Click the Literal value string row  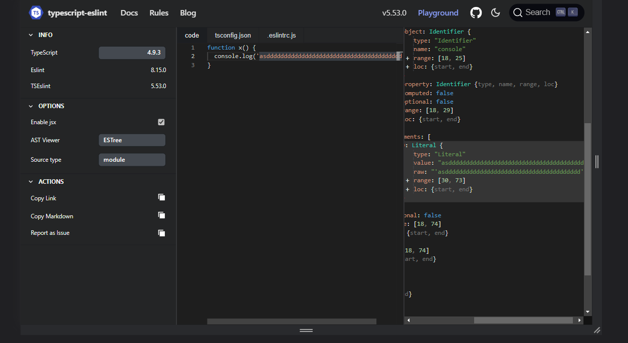click(499, 163)
